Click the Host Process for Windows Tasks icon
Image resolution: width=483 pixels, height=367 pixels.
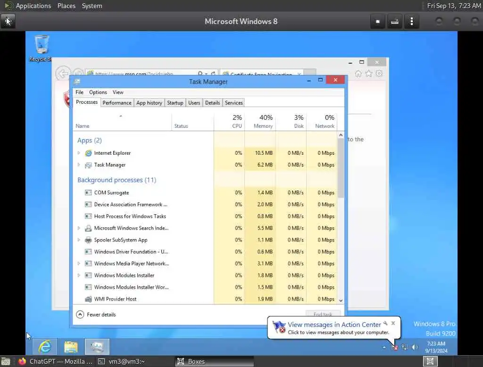pos(88,217)
